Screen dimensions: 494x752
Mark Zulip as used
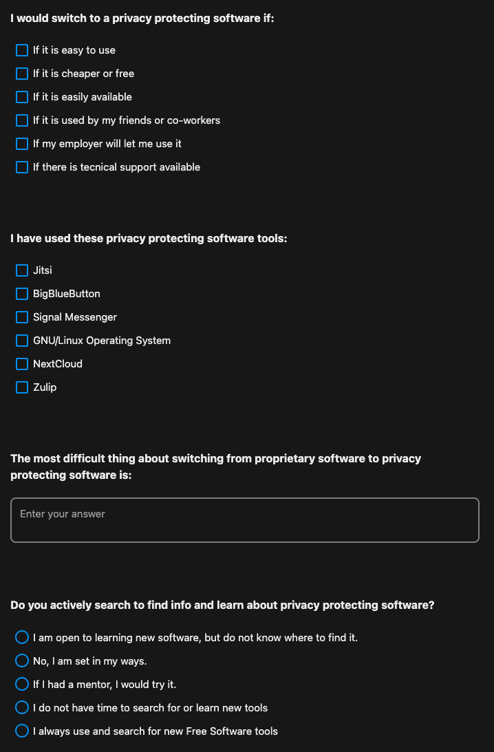pos(22,387)
